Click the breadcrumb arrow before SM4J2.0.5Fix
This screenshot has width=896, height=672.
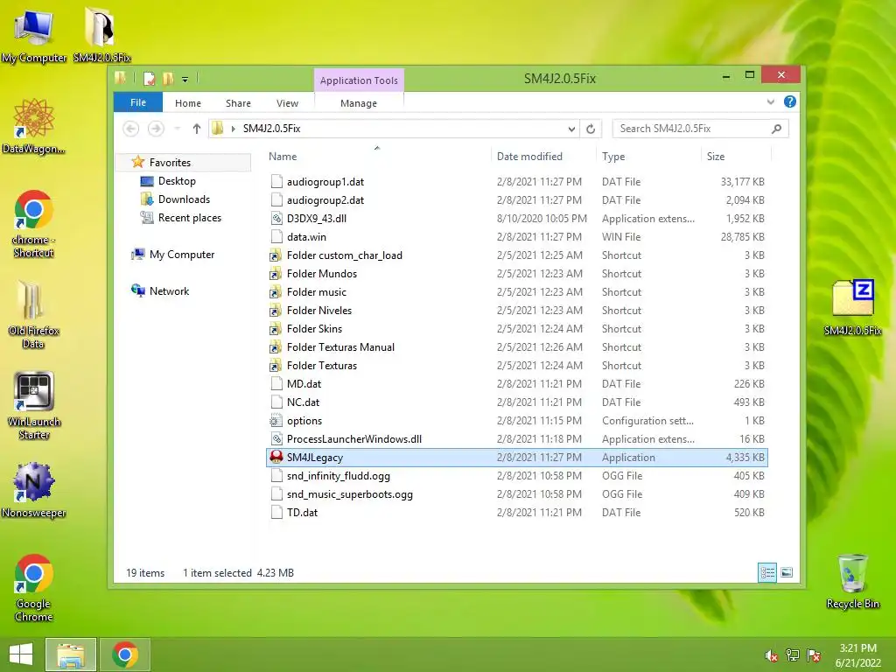coord(233,129)
